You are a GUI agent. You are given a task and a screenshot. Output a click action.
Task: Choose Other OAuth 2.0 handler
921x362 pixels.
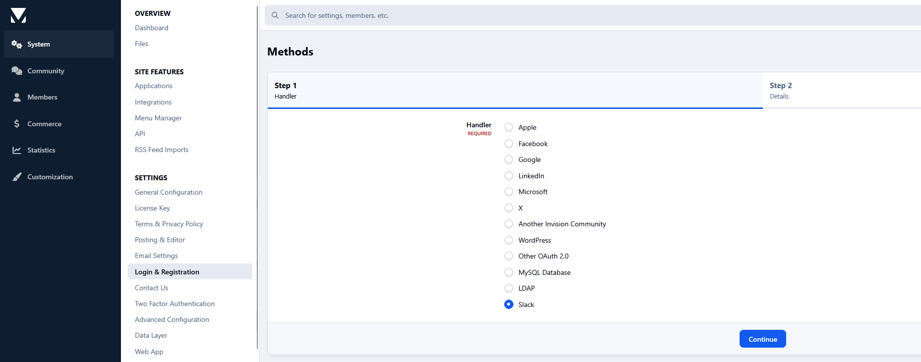pos(509,256)
